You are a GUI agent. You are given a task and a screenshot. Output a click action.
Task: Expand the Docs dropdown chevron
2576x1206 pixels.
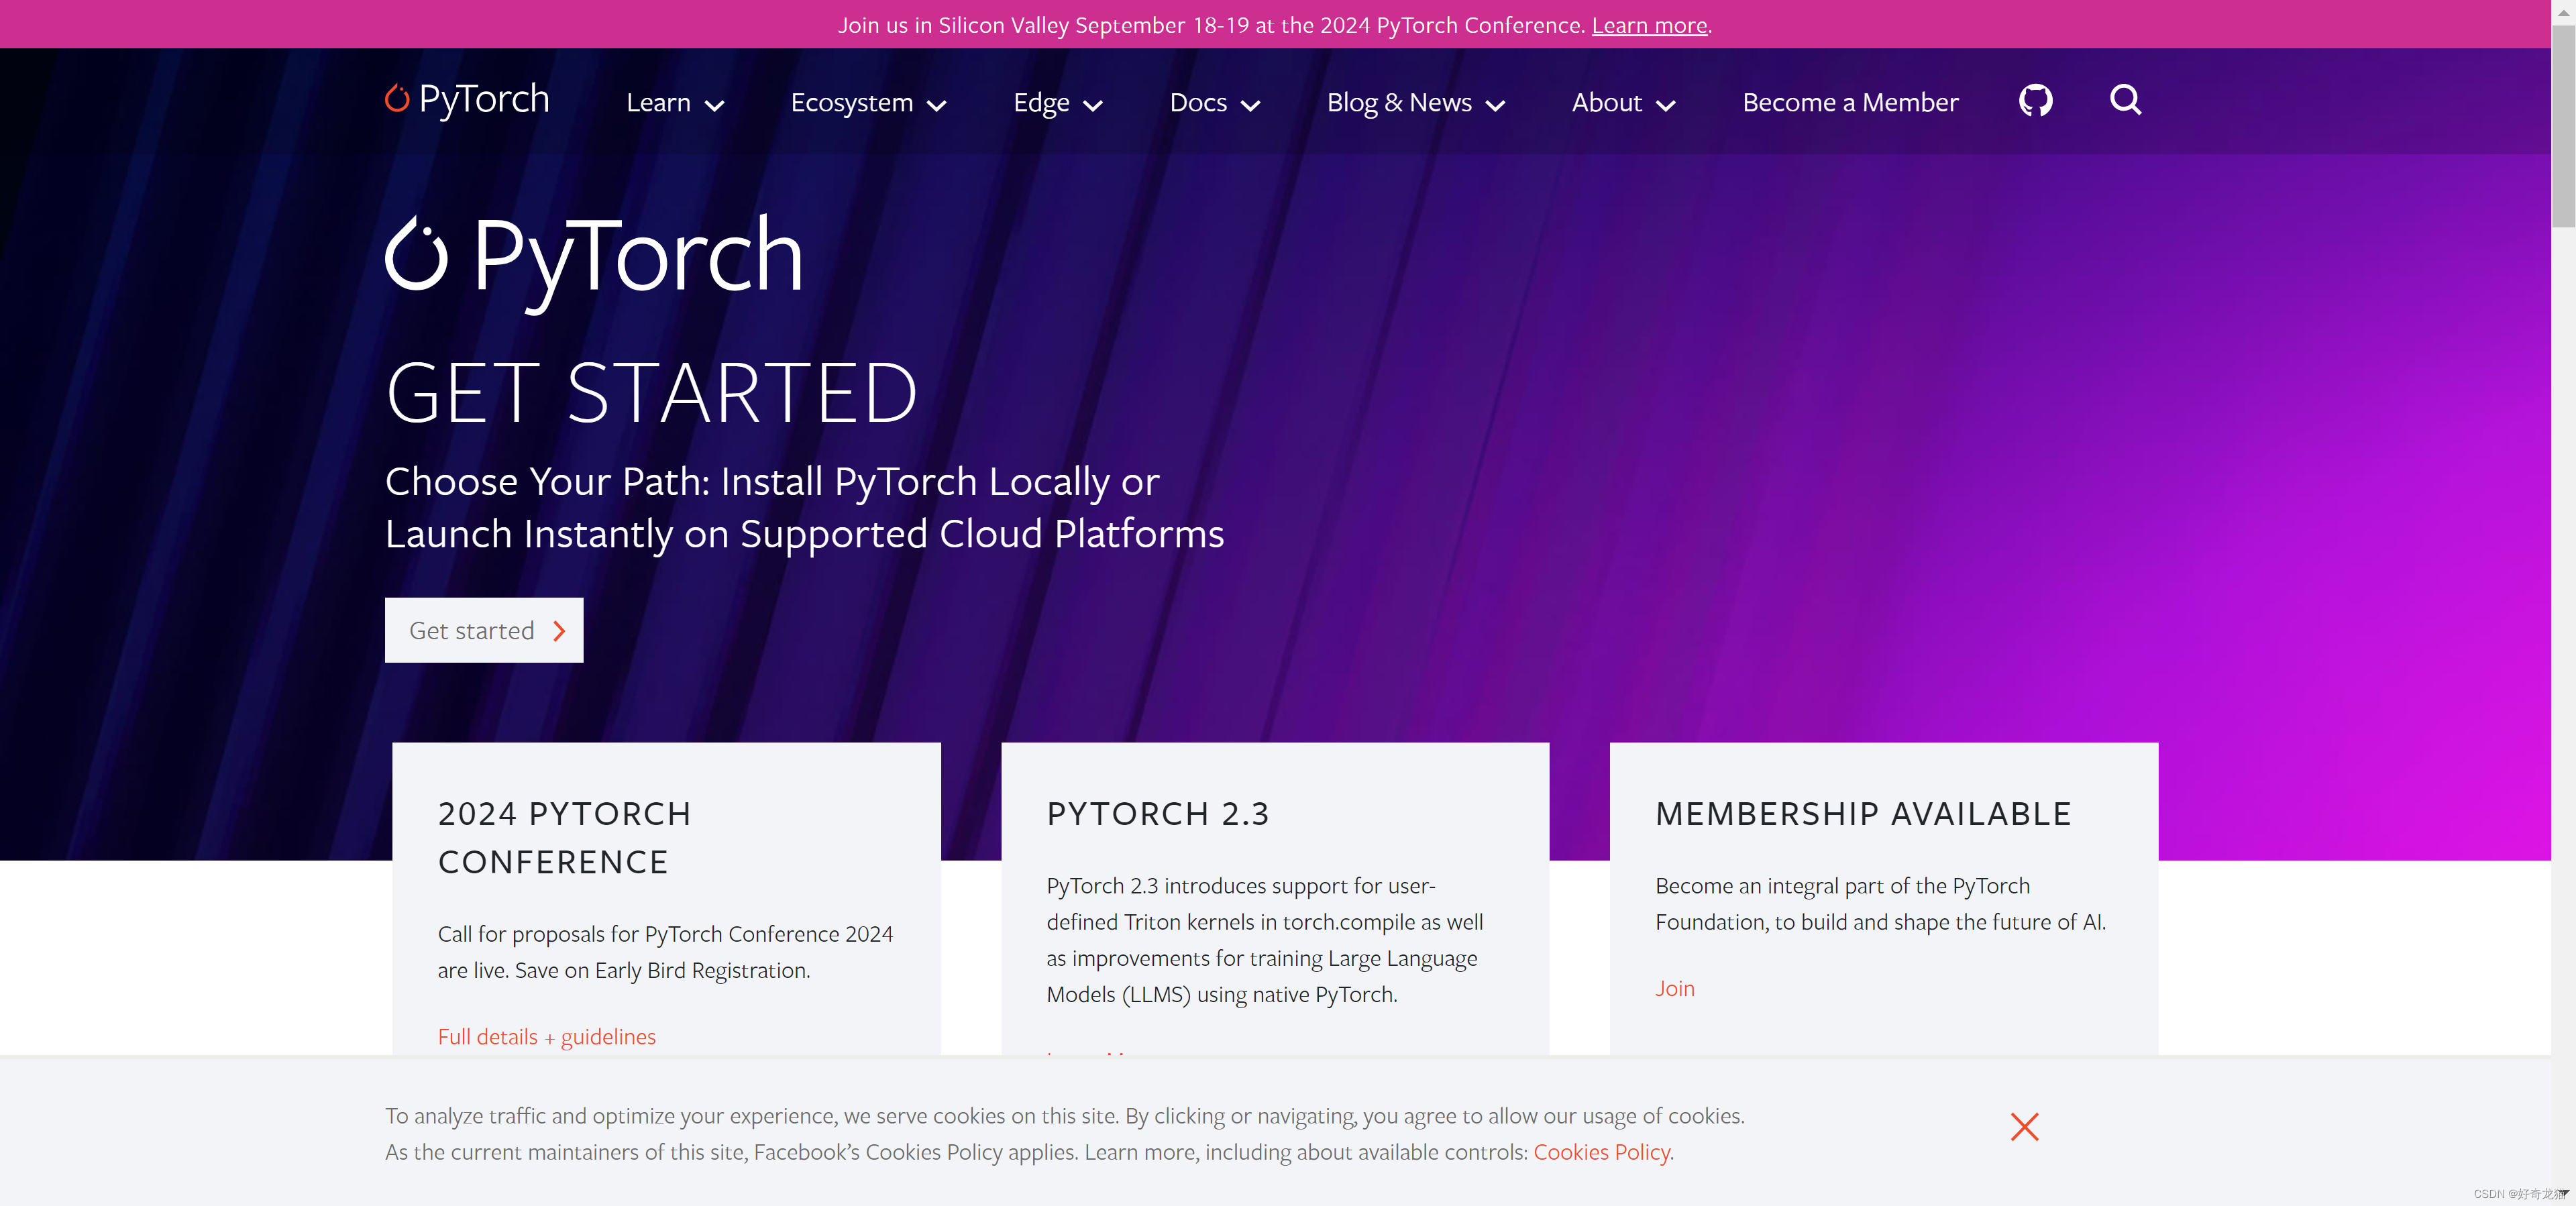click(x=1250, y=105)
